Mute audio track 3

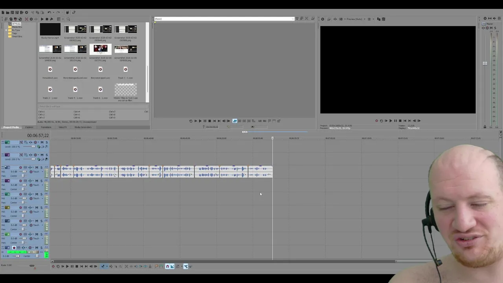coord(37,167)
